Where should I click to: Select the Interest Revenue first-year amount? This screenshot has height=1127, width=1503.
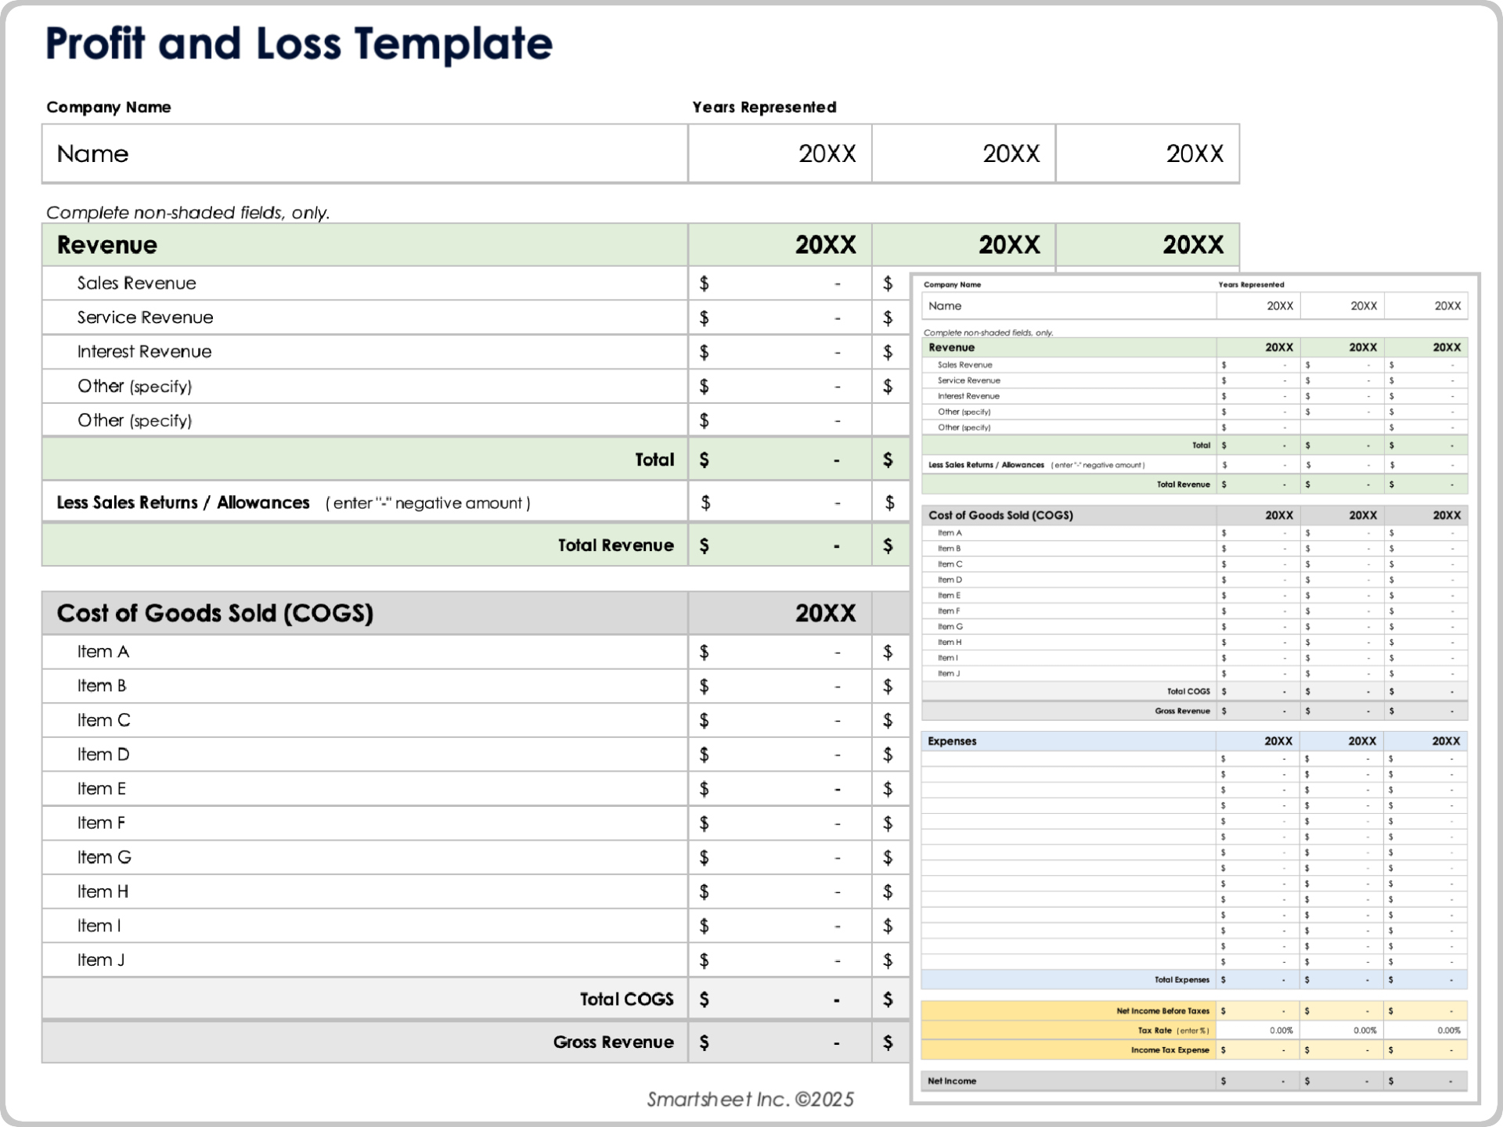coord(780,352)
